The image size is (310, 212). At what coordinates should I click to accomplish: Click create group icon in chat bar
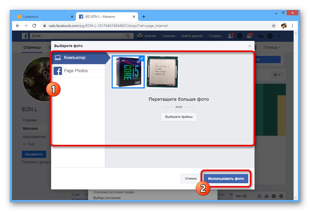coord(267,196)
